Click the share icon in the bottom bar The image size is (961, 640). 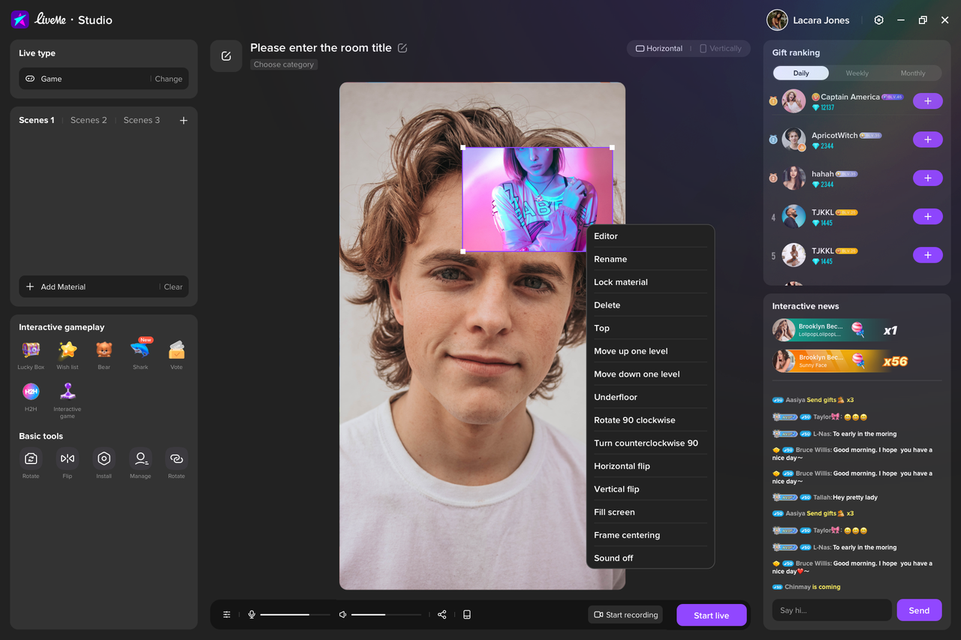tap(442, 614)
